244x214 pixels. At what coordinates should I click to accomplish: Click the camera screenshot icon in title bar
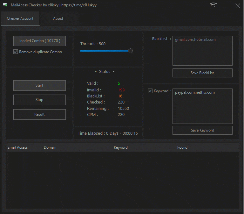(x=213, y=6)
